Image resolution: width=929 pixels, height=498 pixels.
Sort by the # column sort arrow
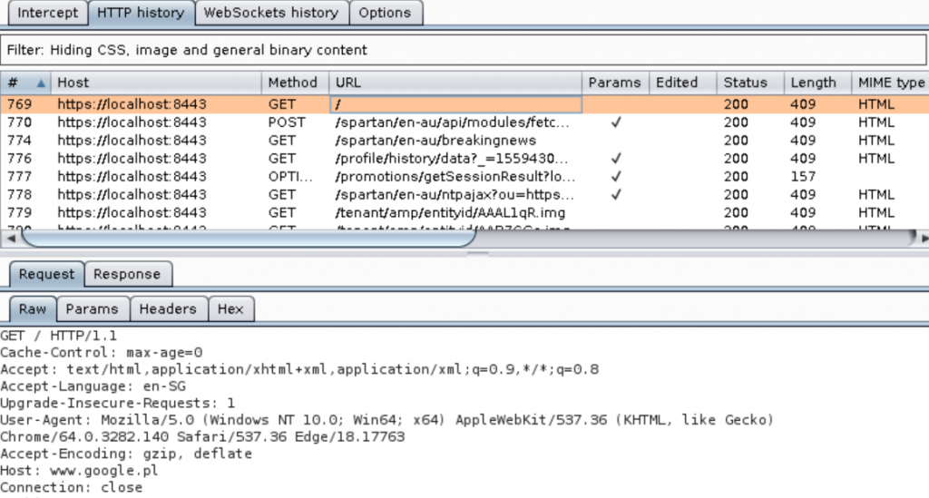(40, 83)
